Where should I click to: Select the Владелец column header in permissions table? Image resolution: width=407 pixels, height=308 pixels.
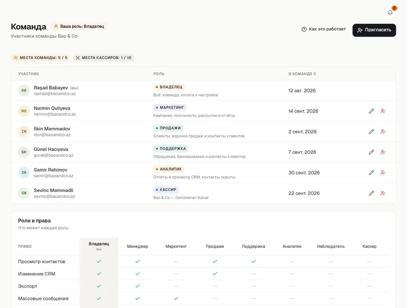99,246
